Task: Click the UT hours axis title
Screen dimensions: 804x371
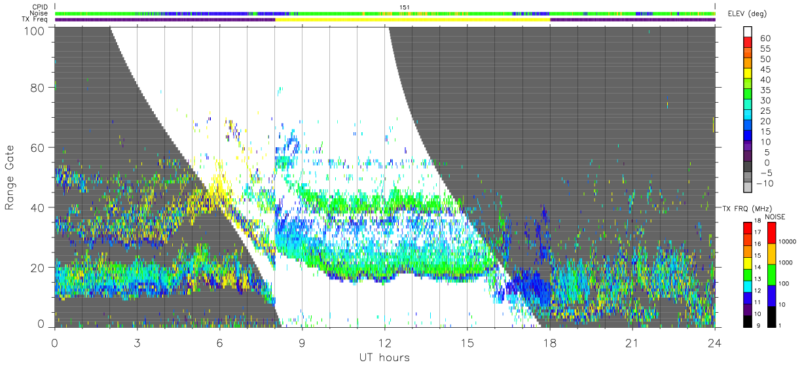Action: click(384, 357)
